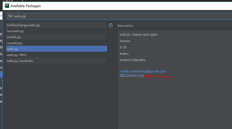Select LinkExchange.web.py in the package list
This screenshot has width=232, height=129.
tap(23, 25)
